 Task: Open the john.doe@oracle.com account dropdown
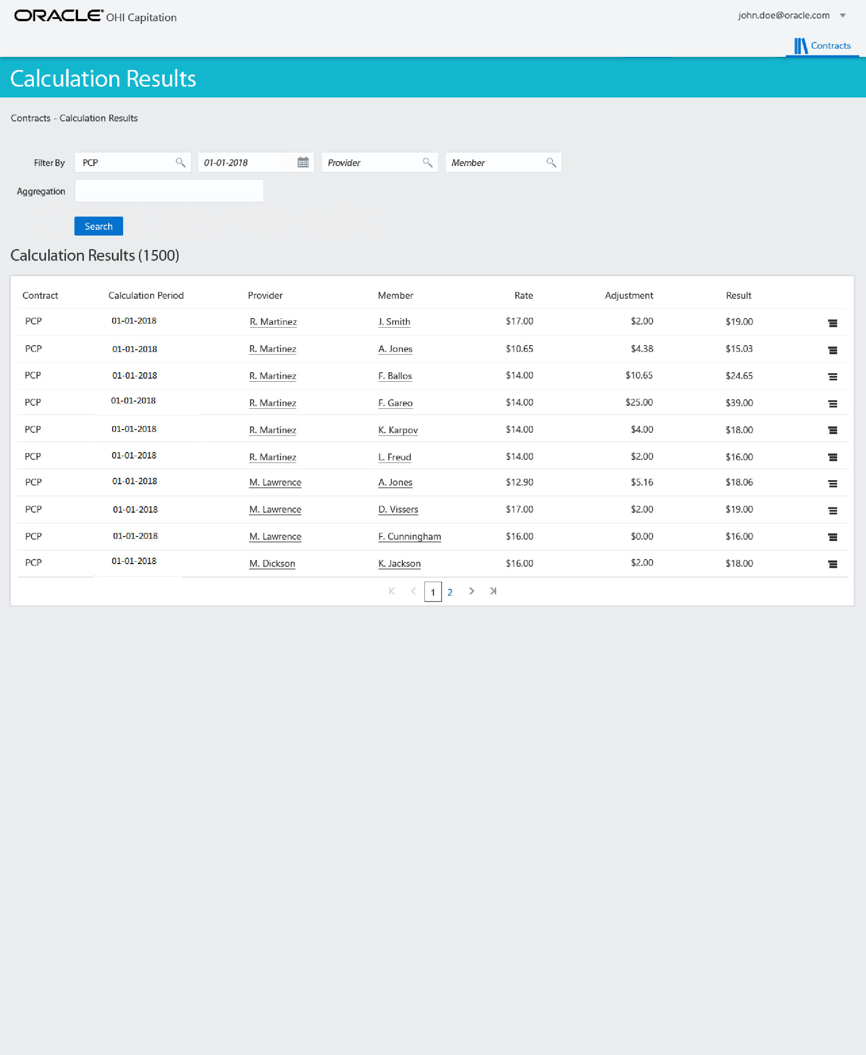coord(844,15)
